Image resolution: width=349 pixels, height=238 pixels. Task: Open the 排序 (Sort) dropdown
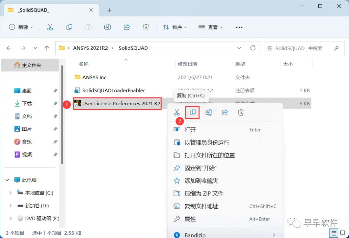click(x=175, y=27)
